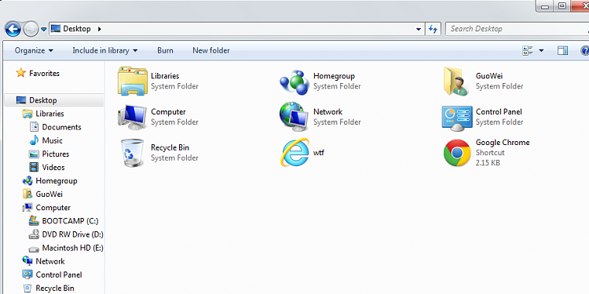
Task: Click the Forward navigation arrow button
Action: [x=31, y=29]
